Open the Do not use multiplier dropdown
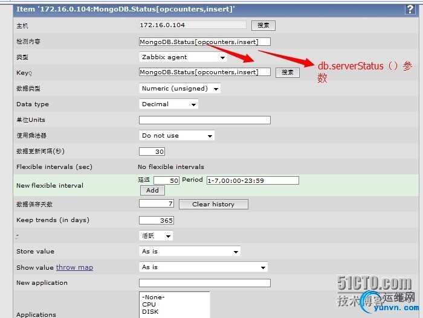 pos(176,136)
